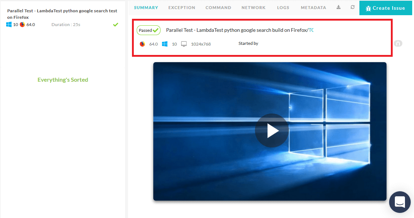Play the test execution video
This screenshot has height=218, width=414.
click(272, 131)
